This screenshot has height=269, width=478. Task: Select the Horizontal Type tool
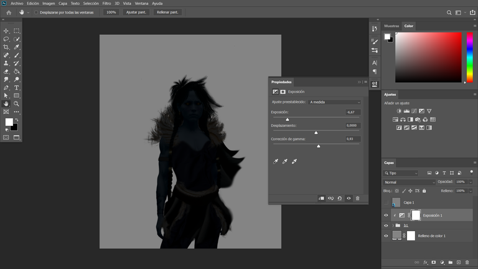[x=16, y=88]
